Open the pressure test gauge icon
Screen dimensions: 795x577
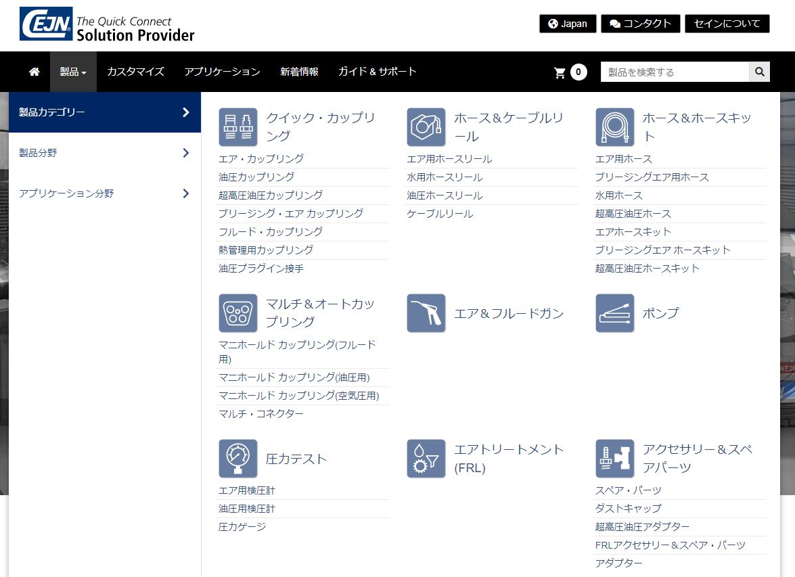[x=237, y=459]
